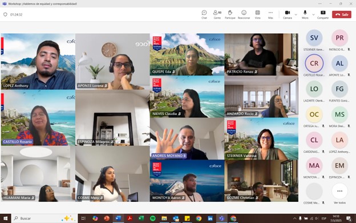356x223 pixels.
Task: Click the FG participant avatar
Action: tap(339, 89)
